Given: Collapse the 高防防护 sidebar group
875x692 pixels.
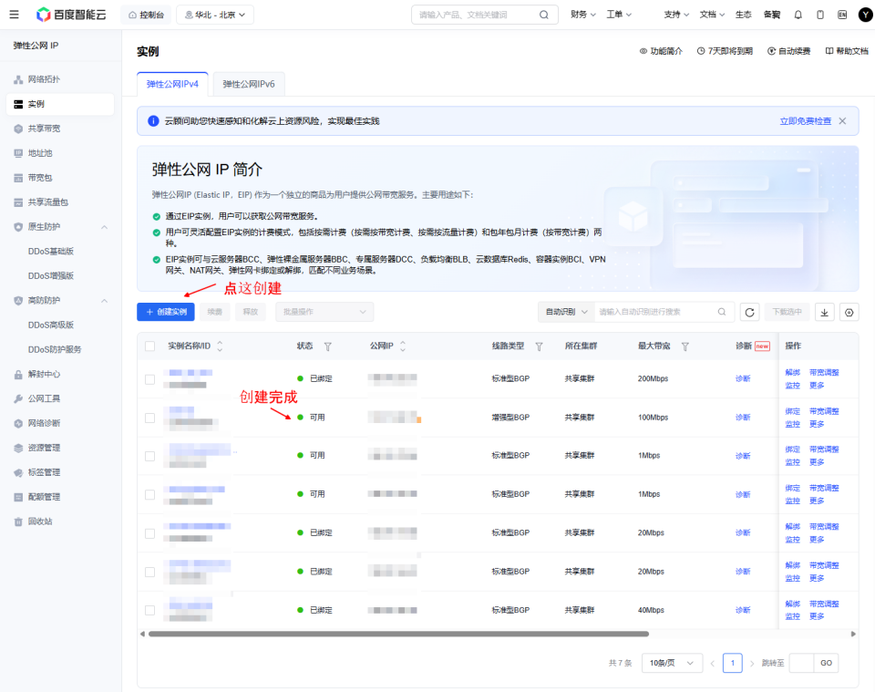Looking at the screenshot, I should pyautogui.click(x=104, y=300).
